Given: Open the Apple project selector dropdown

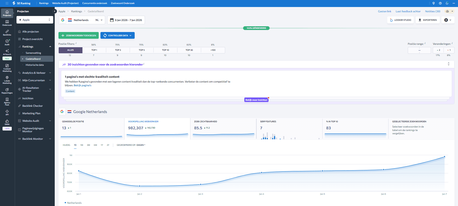Looking at the screenshot, I should tap(35, 20).
